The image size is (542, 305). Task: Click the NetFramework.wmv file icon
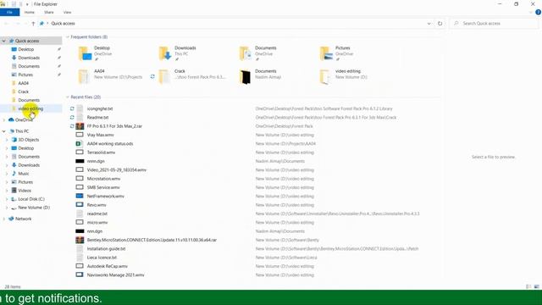point(80,196)
